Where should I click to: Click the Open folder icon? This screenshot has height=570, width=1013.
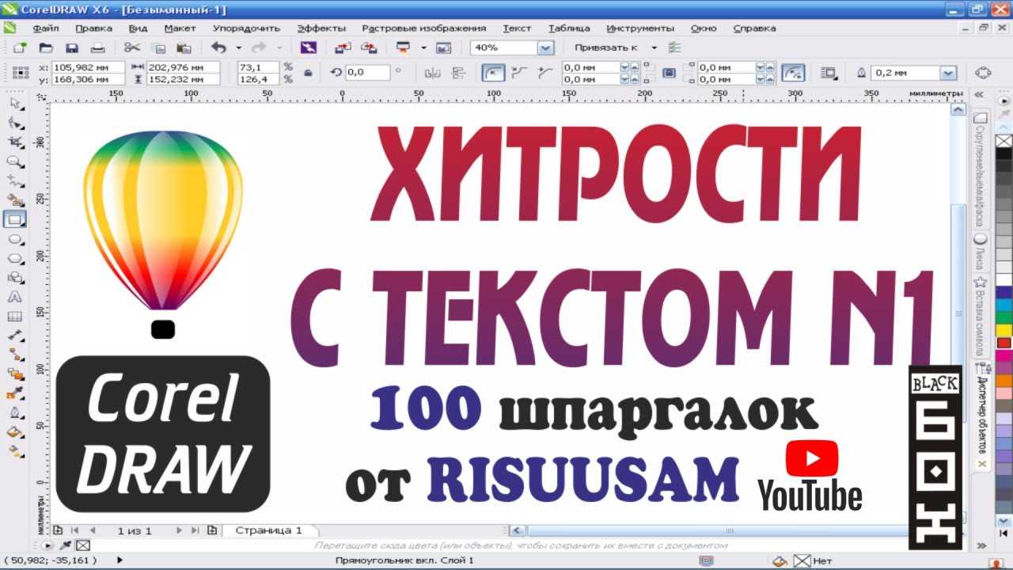coord(46,47)
